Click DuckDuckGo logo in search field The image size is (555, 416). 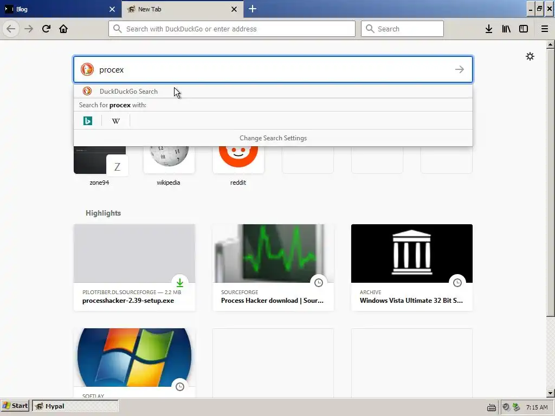pyautogui.click(x=87, y=69)
